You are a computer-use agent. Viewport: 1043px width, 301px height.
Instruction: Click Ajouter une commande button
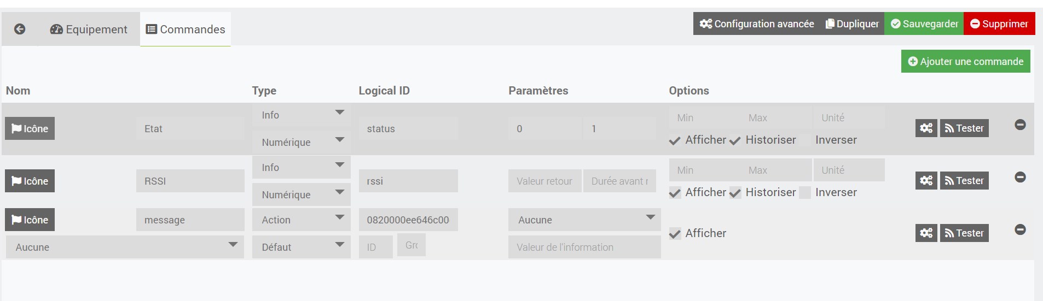[x=965, y=61]
